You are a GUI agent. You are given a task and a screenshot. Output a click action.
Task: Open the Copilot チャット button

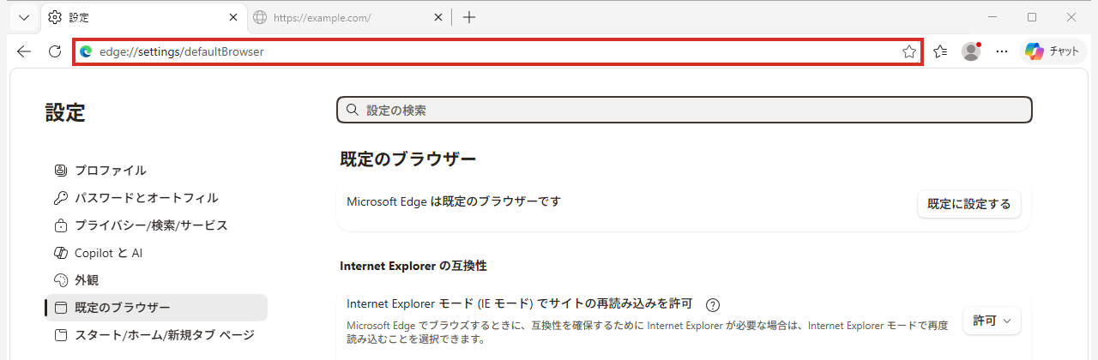1053,51
